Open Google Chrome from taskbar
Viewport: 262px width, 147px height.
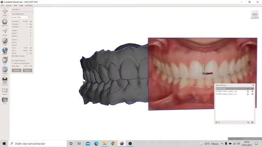pyautogui.click(x=113, y=143)
